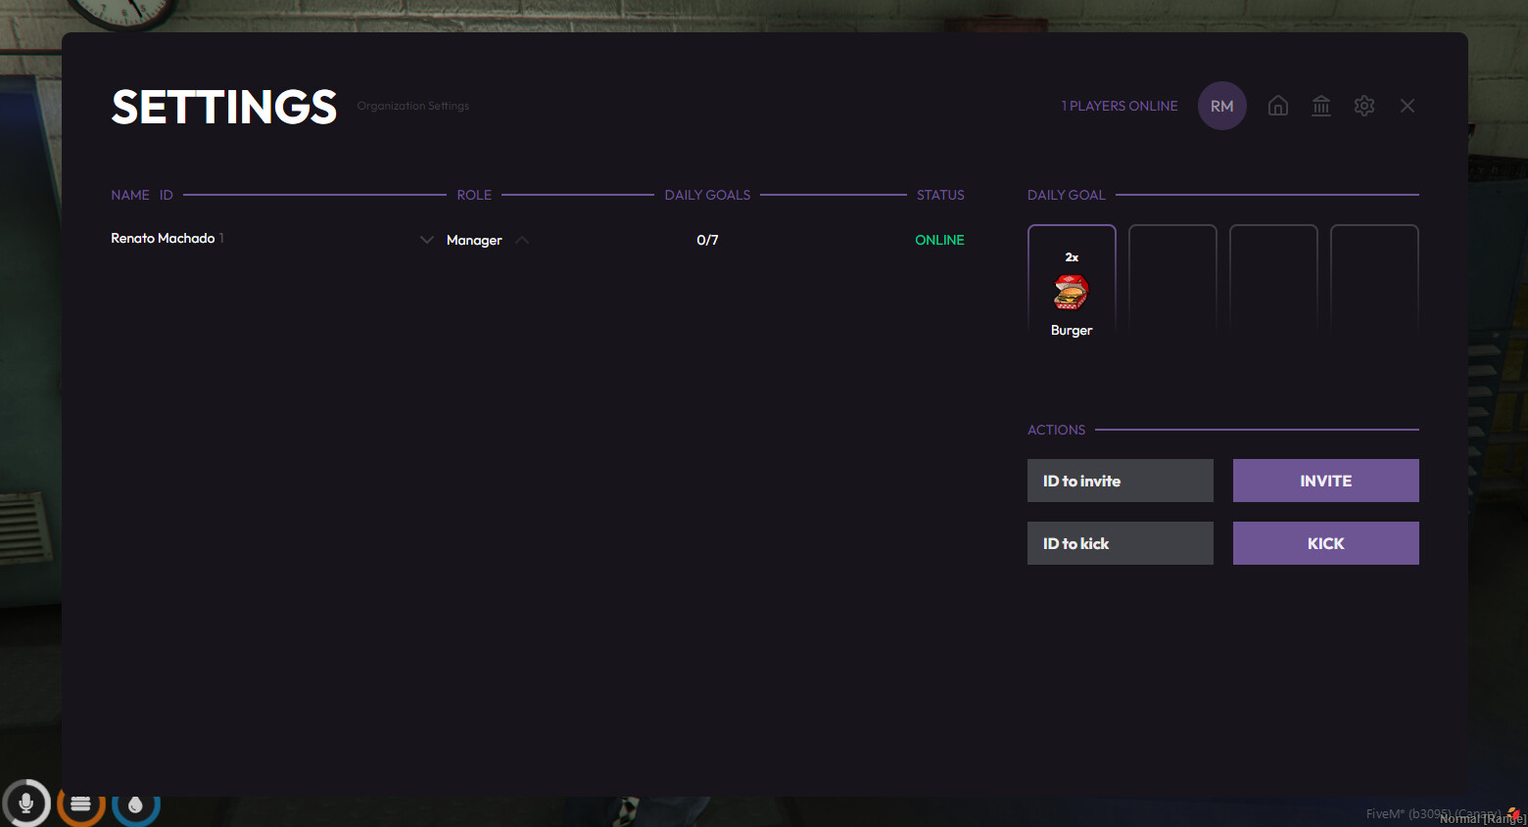Screen dimensions: 1528x827
Task: Open the home page icon
Action: [x=1277, y=106]
